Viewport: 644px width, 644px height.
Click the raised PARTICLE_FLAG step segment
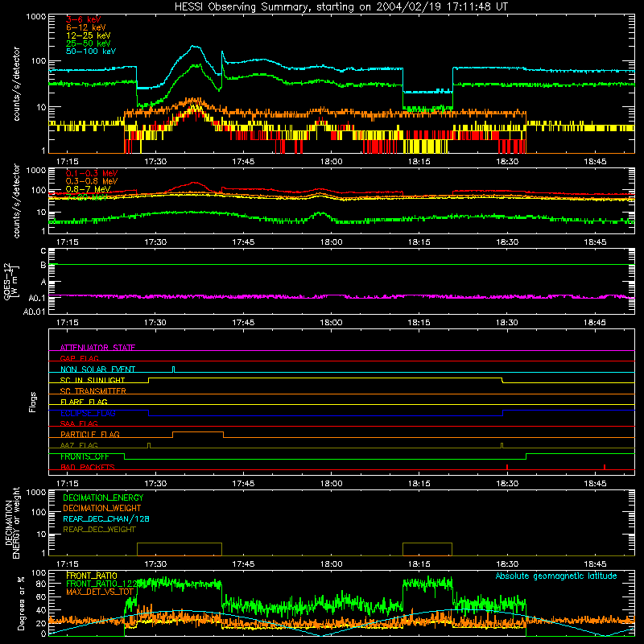coord(198,432)
